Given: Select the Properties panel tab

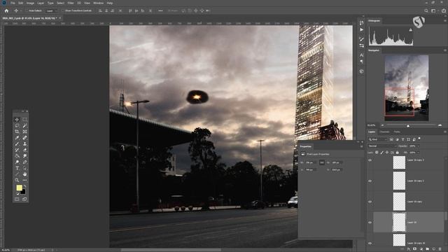Looking at the screenshot, I should click(x=305, y=146).
